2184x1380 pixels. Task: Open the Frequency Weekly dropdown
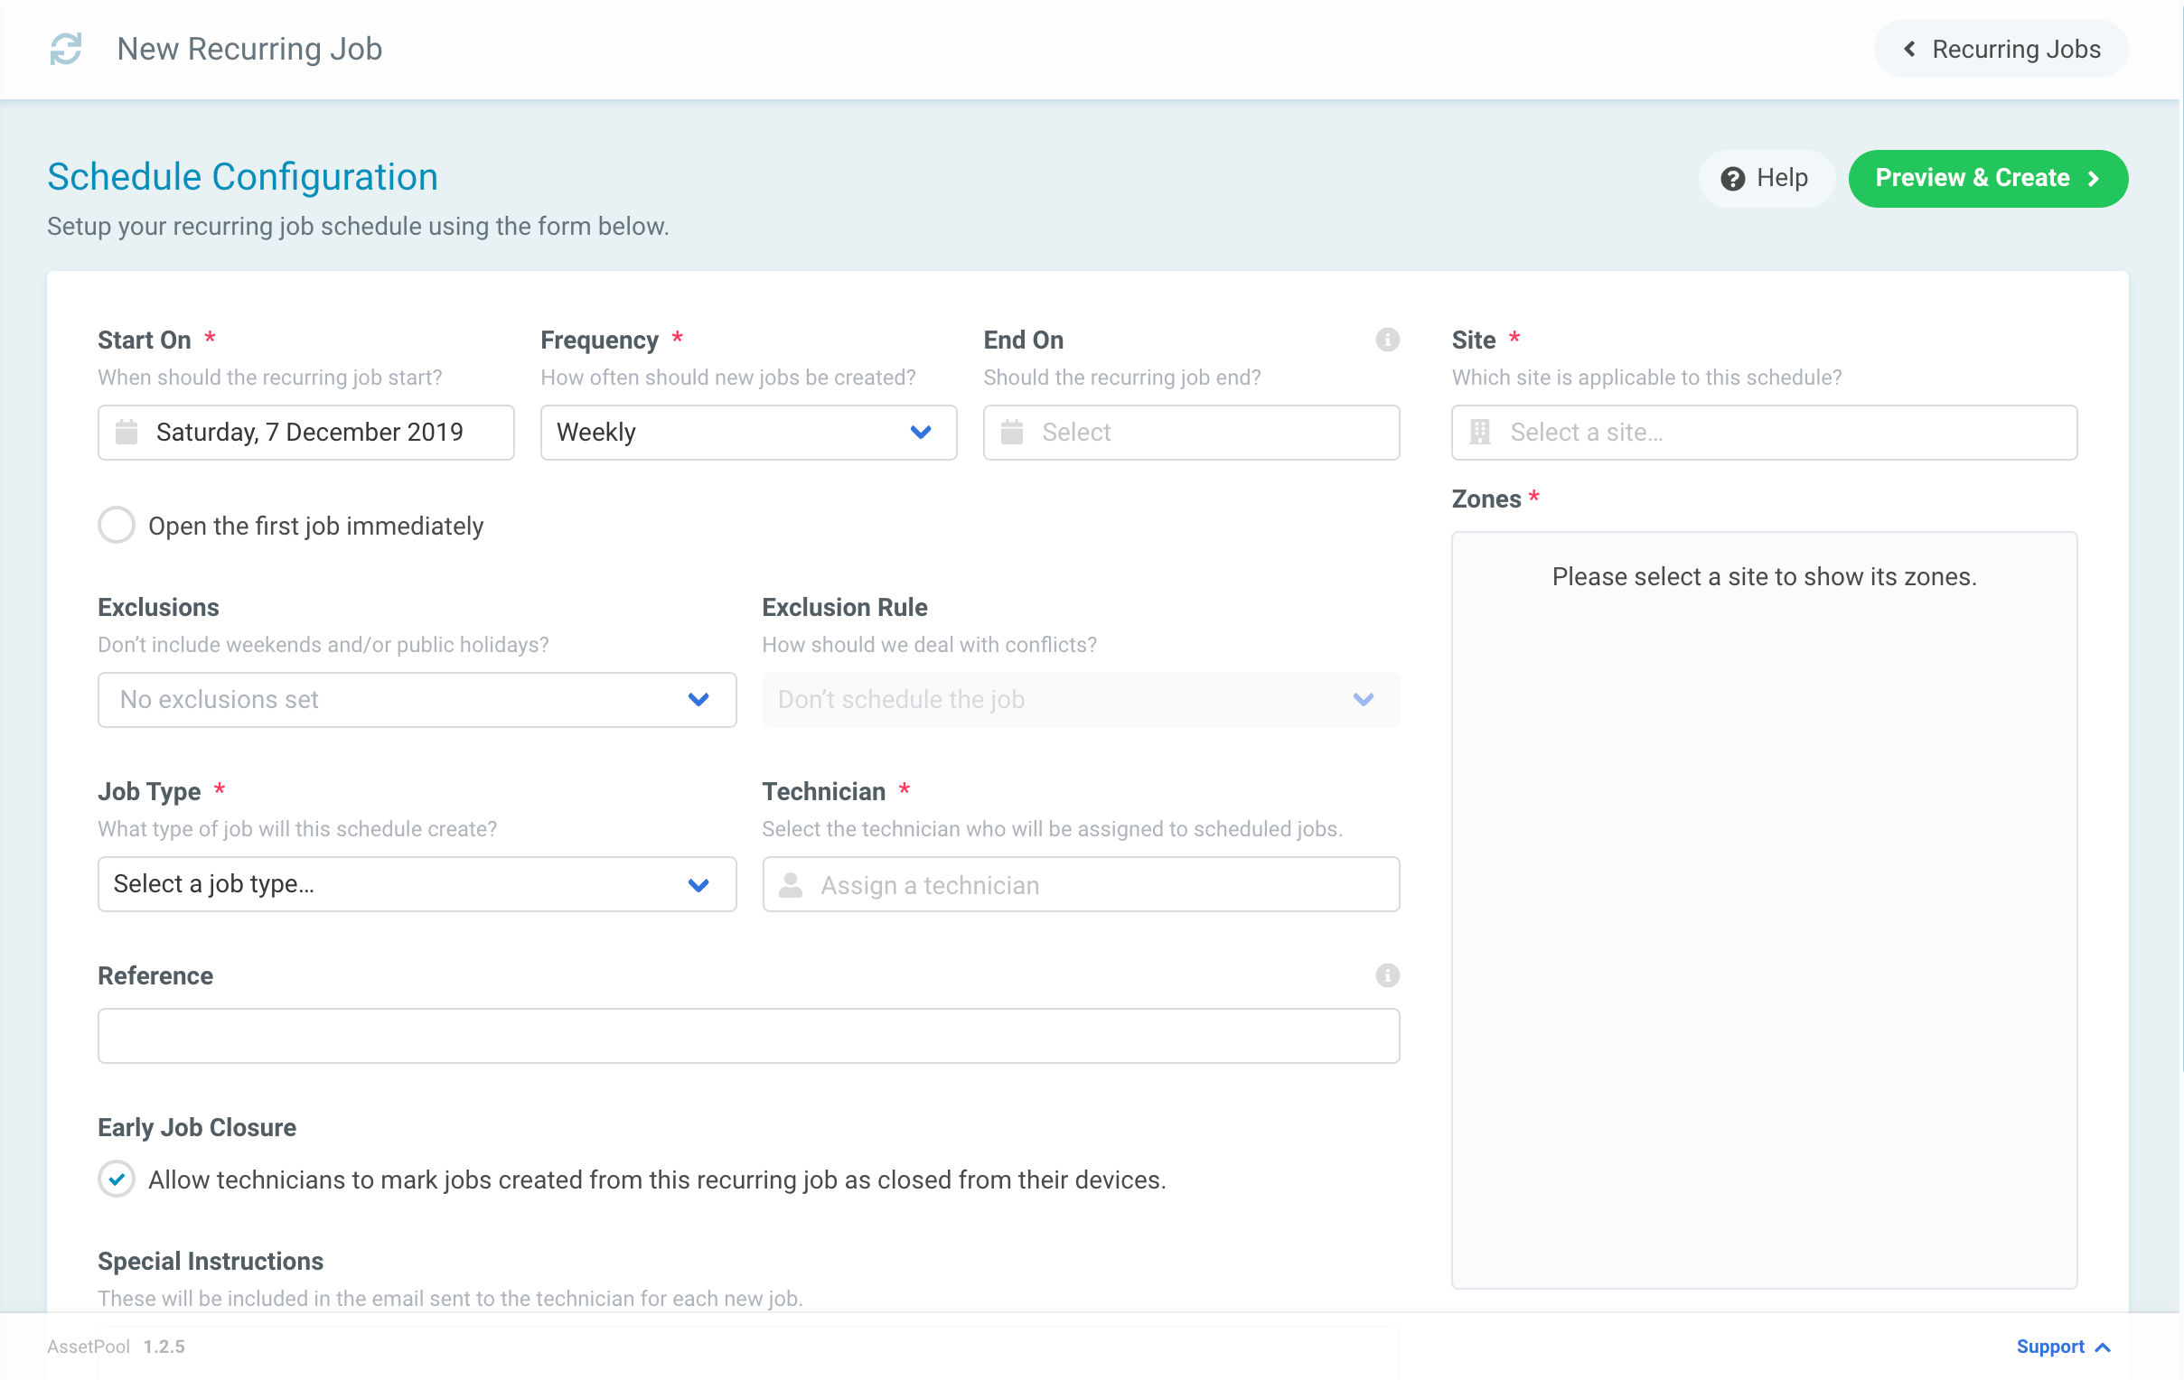[x=748, y=433]
